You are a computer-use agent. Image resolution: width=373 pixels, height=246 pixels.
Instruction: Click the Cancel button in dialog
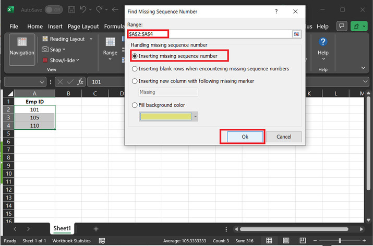284,137
